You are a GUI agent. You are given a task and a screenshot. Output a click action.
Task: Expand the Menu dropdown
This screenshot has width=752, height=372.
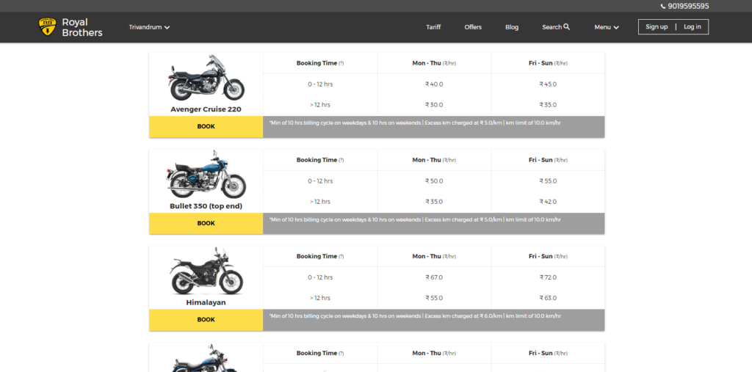(x=606, y=27)
